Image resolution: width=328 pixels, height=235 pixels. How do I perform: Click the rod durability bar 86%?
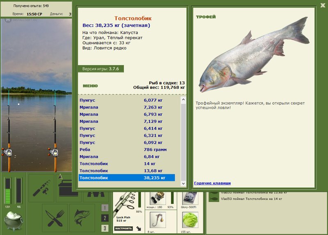coord(139,200)
